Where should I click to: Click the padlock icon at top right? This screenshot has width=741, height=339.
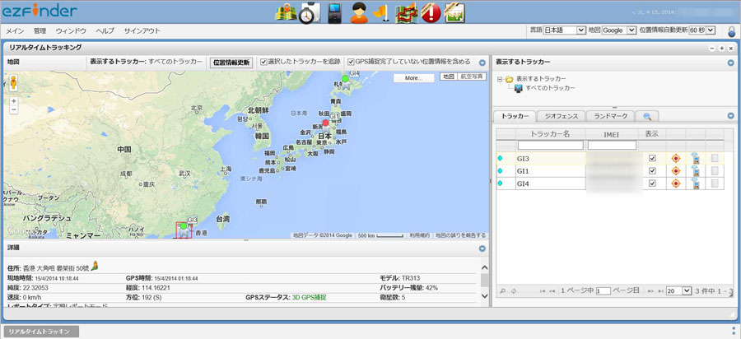pyautogui.click(x=731, y=32)
